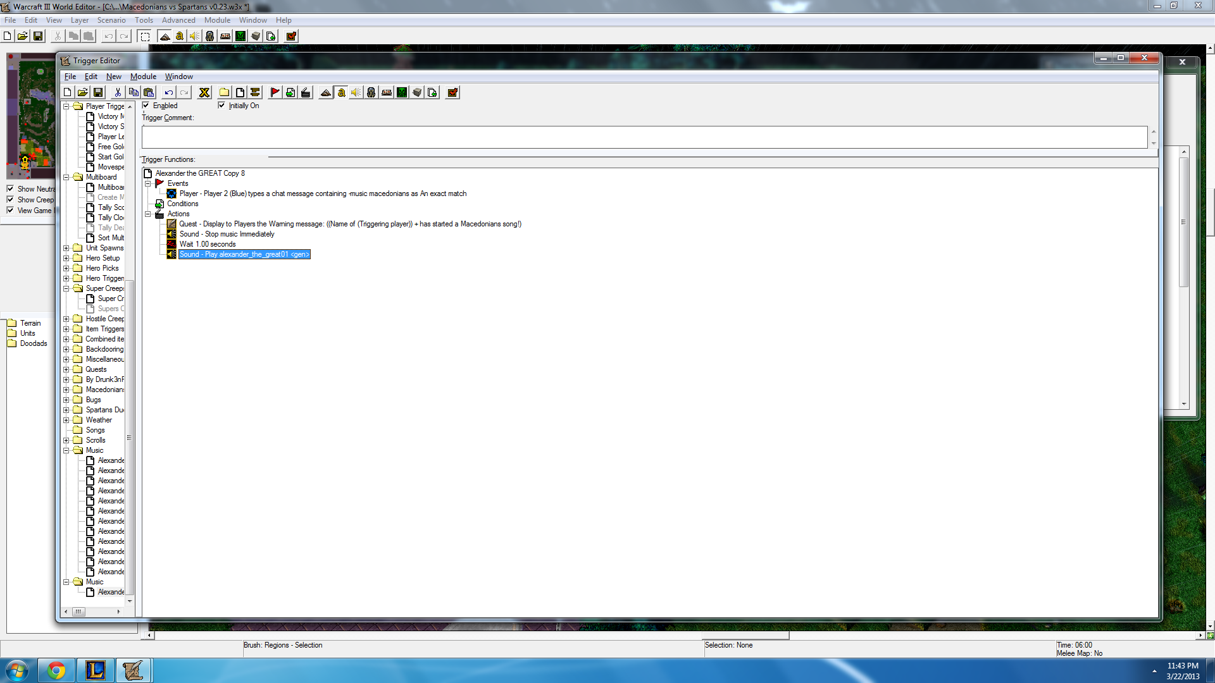Collapse the Events node
The image size is (1215, 683).
pyautogui.click(x=147, y=183)
